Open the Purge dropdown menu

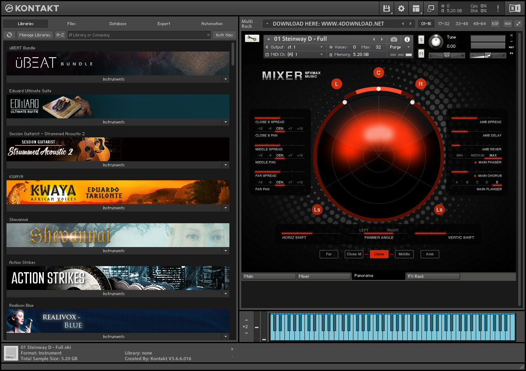coord(399,47)
